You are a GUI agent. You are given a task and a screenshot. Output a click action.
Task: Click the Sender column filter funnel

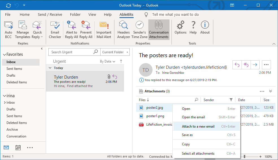point(231,100)
